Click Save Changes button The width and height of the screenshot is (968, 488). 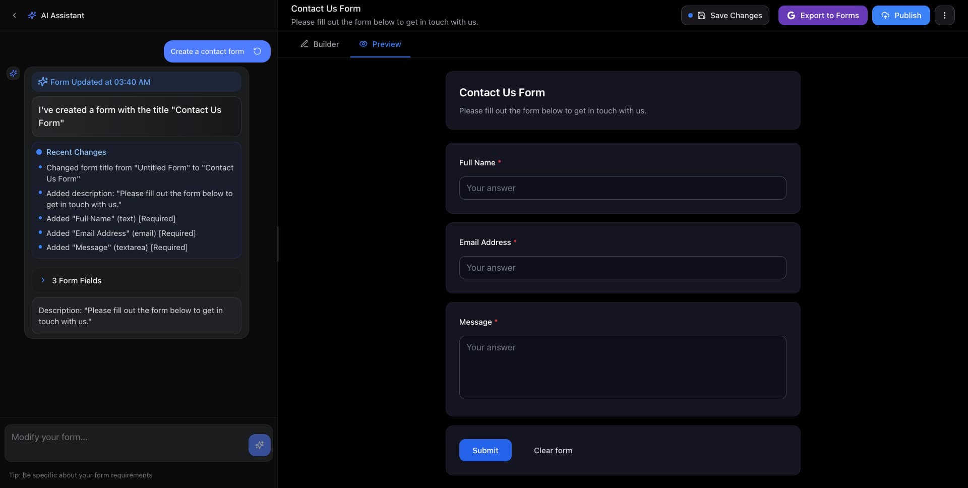point(725,16)
